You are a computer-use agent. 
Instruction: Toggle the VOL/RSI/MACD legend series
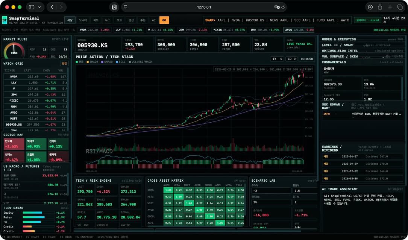point(140,62)
